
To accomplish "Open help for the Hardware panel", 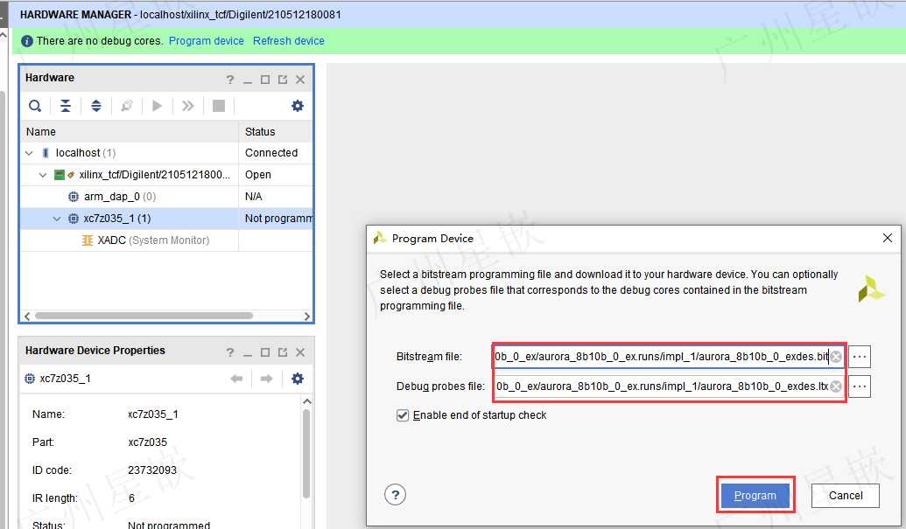I will point(230,80).
